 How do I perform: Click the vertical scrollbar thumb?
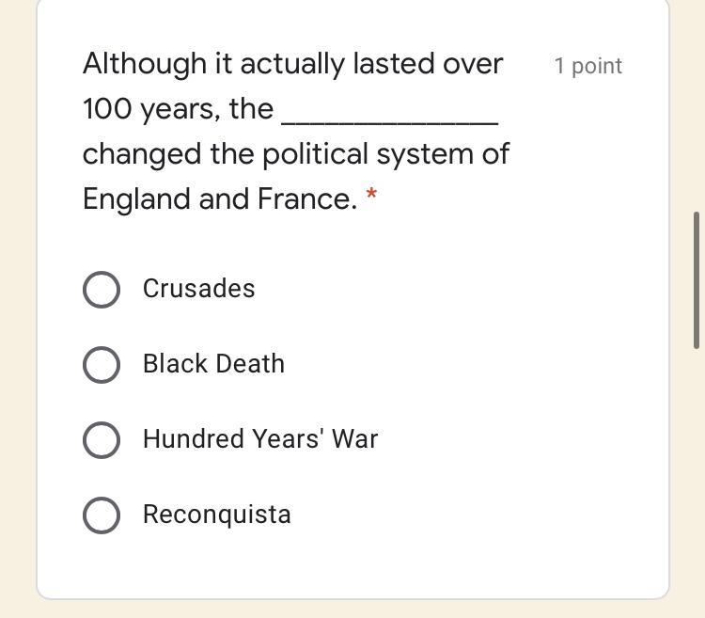[697, 280]
